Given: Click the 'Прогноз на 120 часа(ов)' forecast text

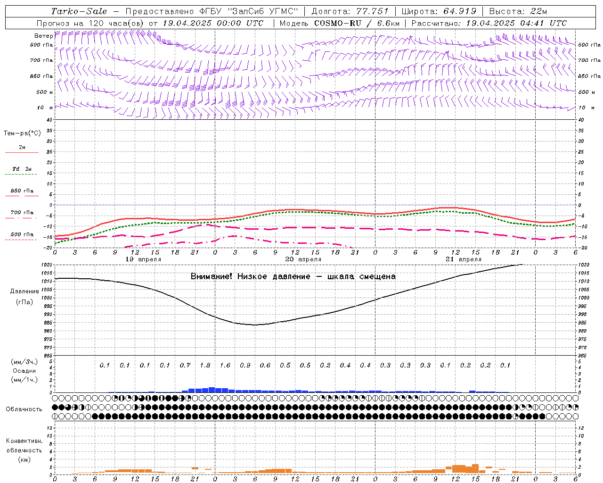Looking at the screenshot, I should 90,23.
